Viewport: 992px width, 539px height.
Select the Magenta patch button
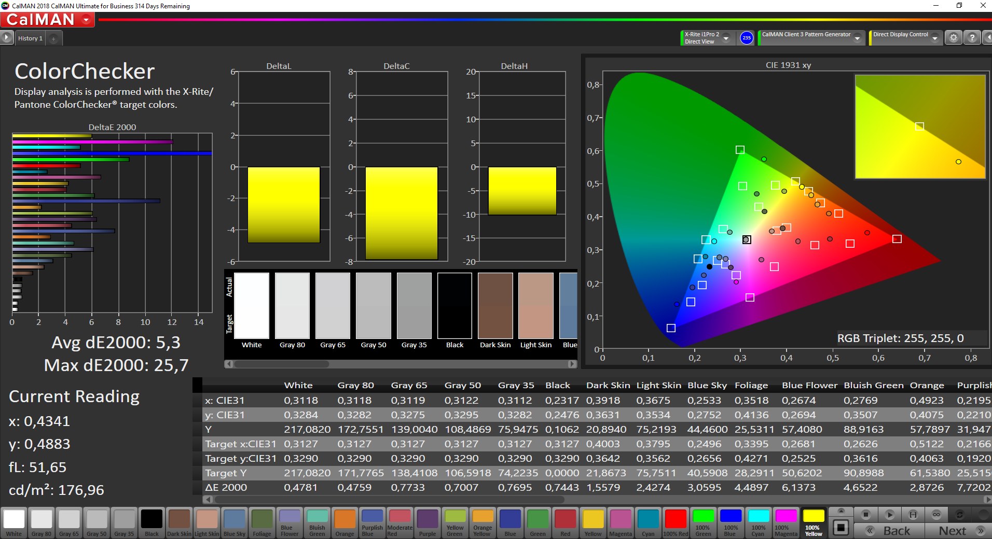[621, 522]
